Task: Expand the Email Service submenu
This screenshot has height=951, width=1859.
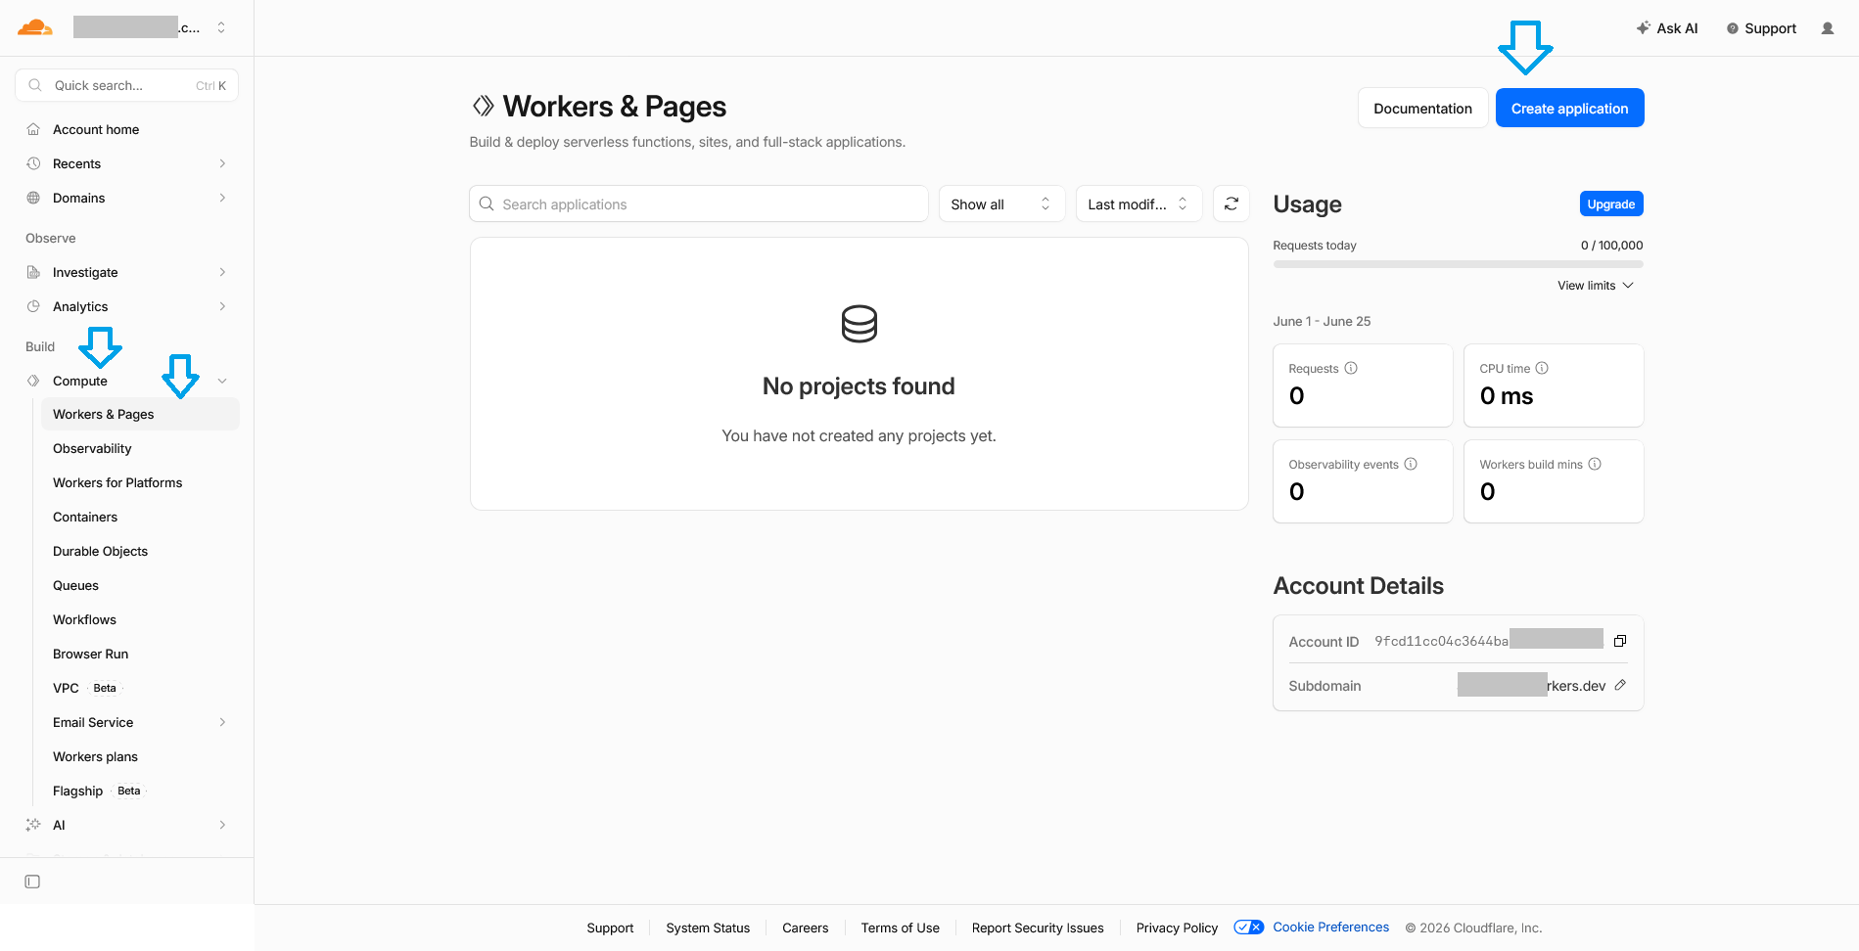Action: point(222,722)
